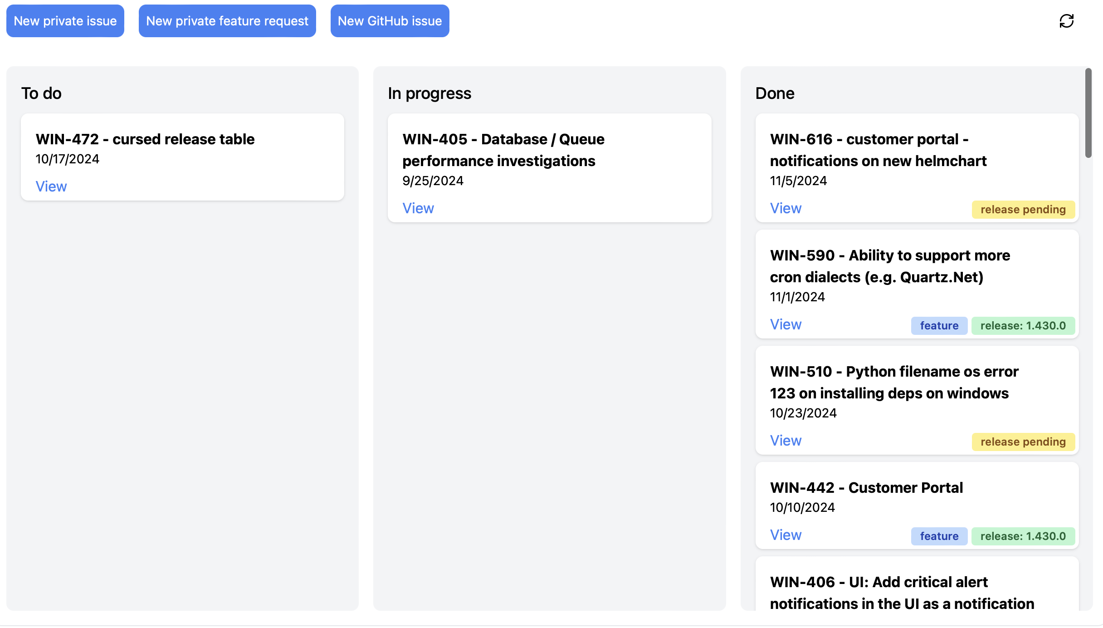Viewport: 1103px width, 628px height.
Task: Open the View link on WIN-442 Customer Portal
Action: [x=786, y=535]
